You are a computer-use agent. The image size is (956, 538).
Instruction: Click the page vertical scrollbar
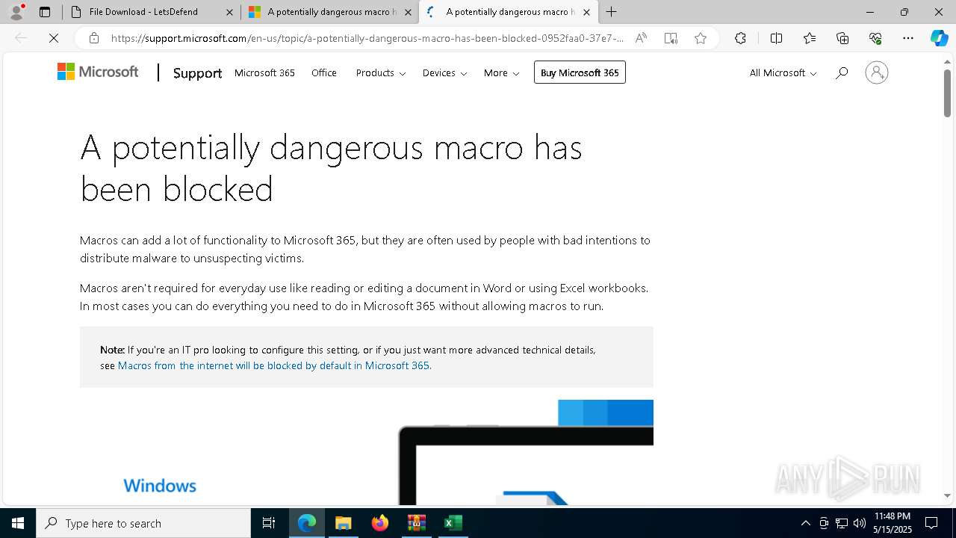coord(947,93)
